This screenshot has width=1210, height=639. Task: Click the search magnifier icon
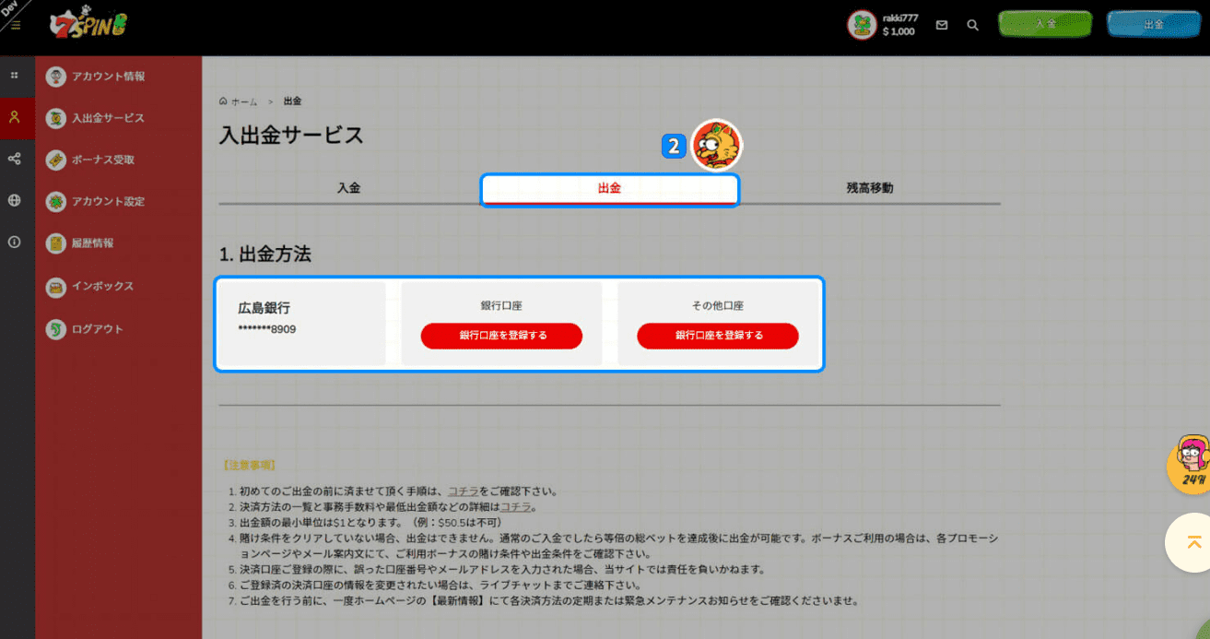tap(972, 25)
